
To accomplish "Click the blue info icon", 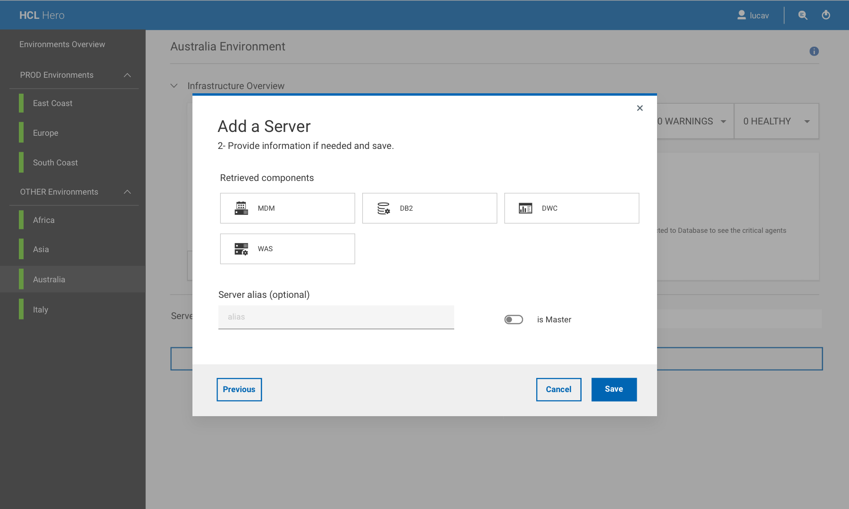I will (814, 51).
